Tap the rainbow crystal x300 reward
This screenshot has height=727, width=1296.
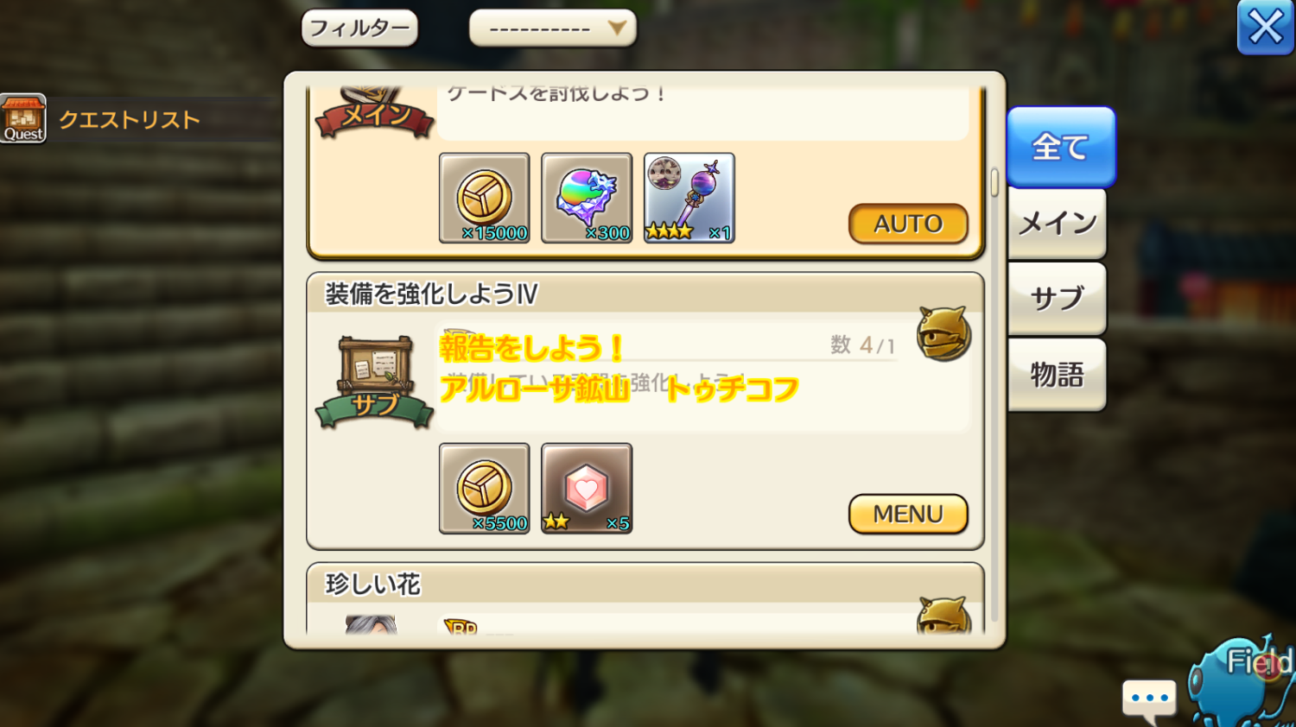click(587, 199)
